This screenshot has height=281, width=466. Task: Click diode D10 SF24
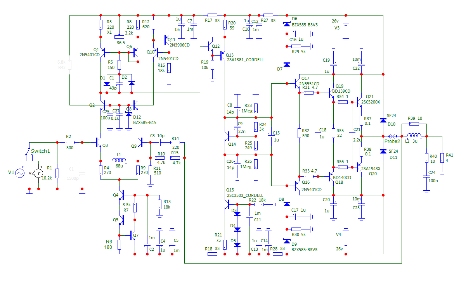tap(383, 120)
